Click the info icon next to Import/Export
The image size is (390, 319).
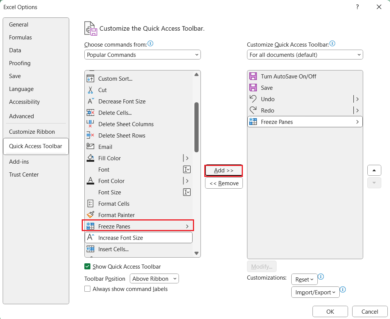point(343,289)
